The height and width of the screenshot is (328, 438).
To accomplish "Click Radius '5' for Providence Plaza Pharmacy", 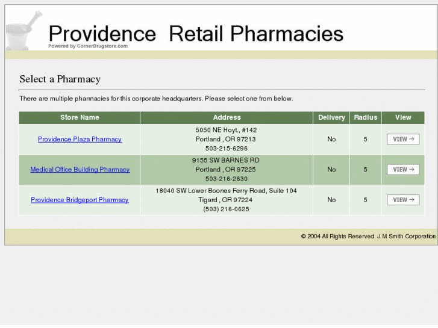I will [x=365, y=139].
